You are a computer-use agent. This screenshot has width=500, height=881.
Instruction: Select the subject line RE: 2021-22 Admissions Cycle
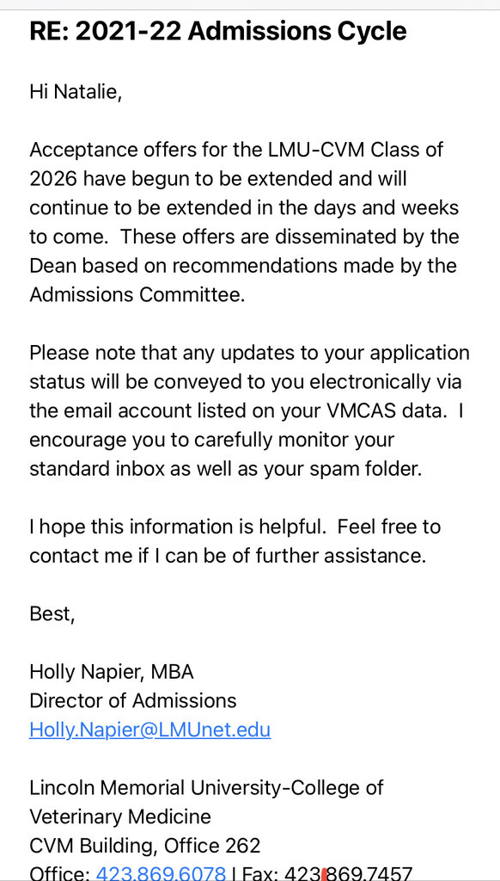[217, 31]
